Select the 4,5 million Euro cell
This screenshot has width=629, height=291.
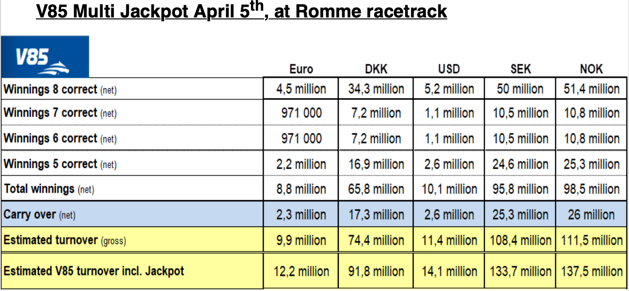pyautogui.click(x=301, y=89)
